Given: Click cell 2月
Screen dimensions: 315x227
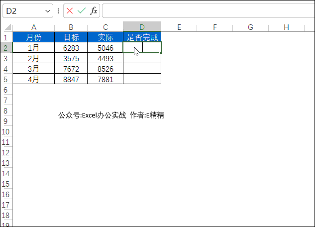Looking at the screenshot, I should (x=33, y=58).
